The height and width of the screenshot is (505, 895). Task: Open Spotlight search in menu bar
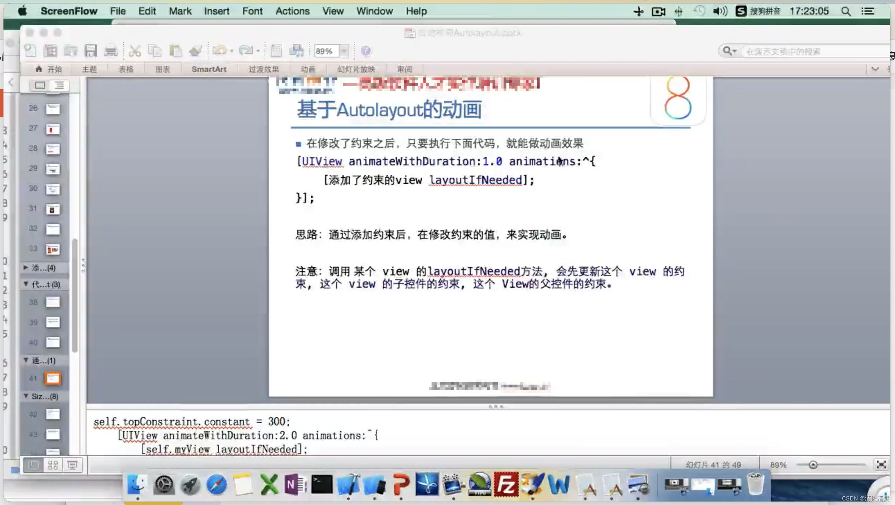pyautogui.click(x=846, y=11)
